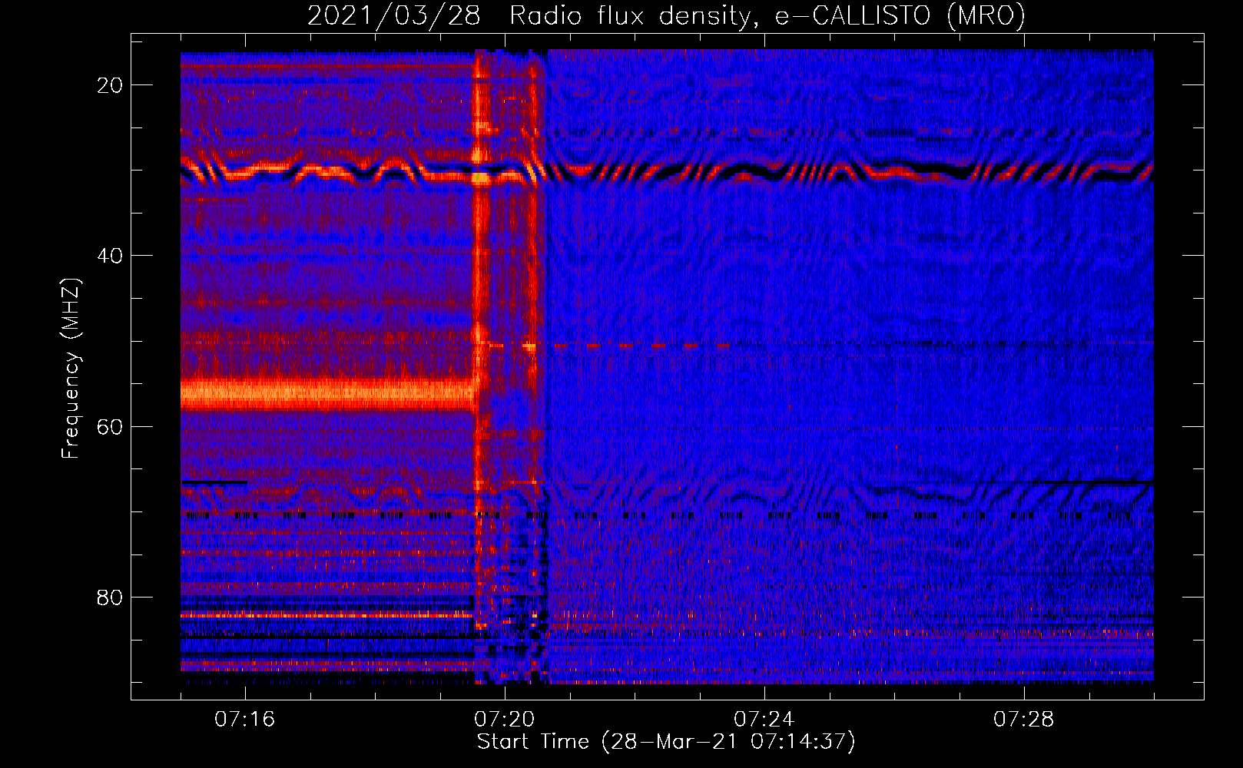1243x768 pixels.
Task: Click the bright vertical burst near 07:19:40
Action: pyautogui.click(x=481, y=338)
